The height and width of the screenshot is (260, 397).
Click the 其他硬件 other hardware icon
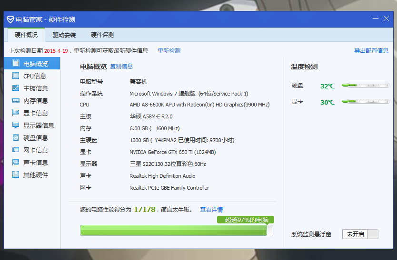(16, 175)
